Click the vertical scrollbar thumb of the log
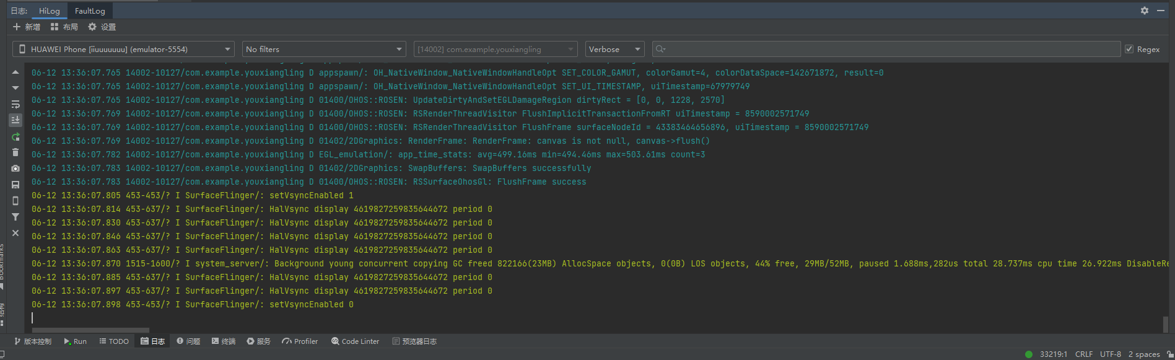The image size is (1175, 360). tap(1165, 323)
